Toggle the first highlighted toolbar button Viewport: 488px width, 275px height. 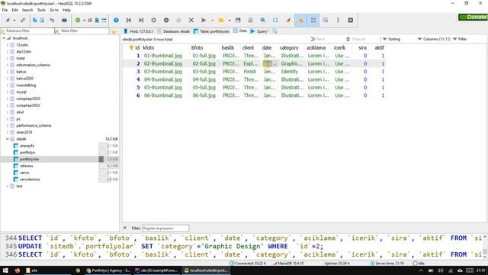pyautogui.click(x=301, y=21)
